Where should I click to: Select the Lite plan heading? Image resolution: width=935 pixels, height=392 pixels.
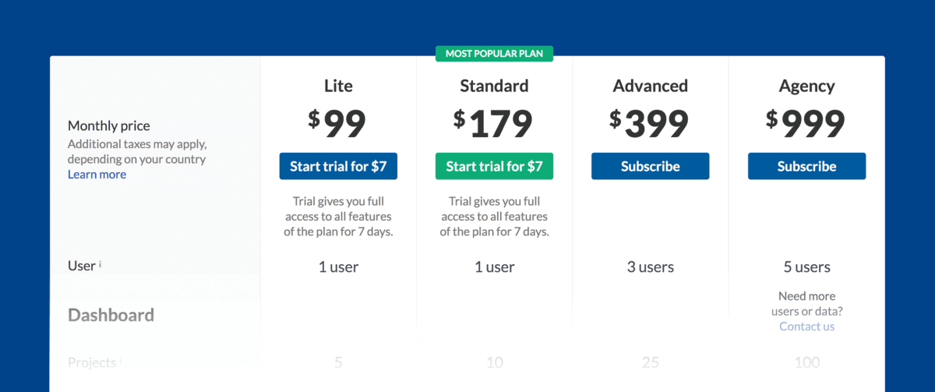[338, 86]
